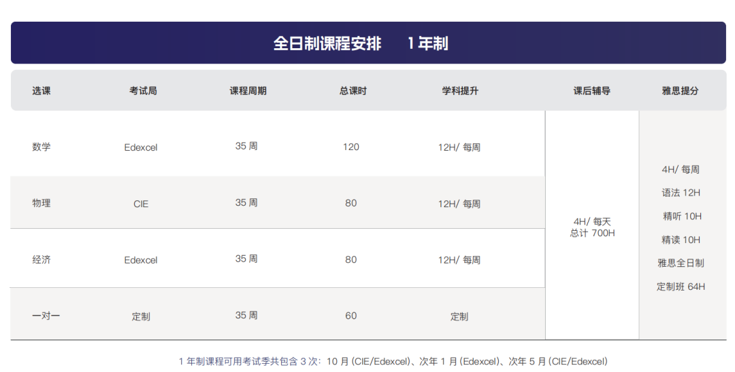The image size is (735, 372).
Task: Click the 物理 course cell
Action: click(42, 203)
